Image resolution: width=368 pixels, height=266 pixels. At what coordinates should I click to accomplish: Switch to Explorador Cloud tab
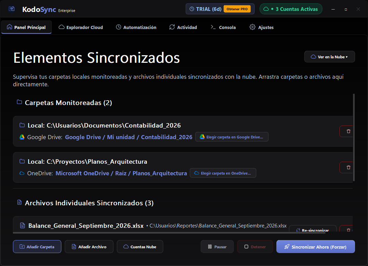pyautogui.click(x=81, y=27)
